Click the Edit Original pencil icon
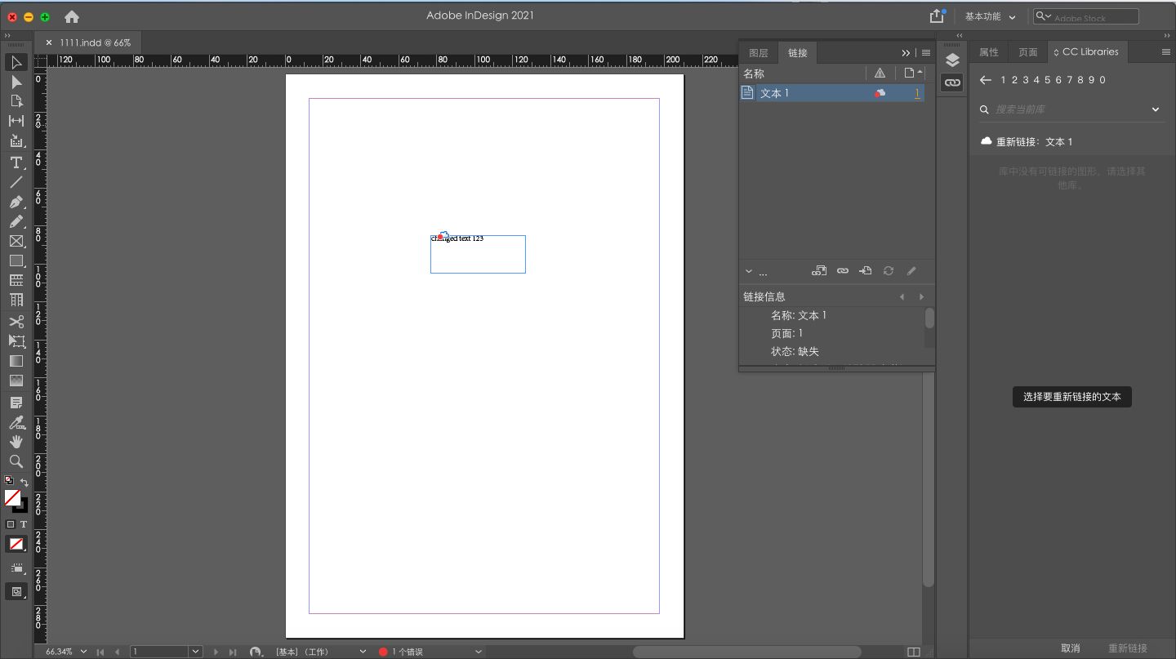Image resolution: width=1176 pixels, height=659 pixels. click(x=911, y=270)
